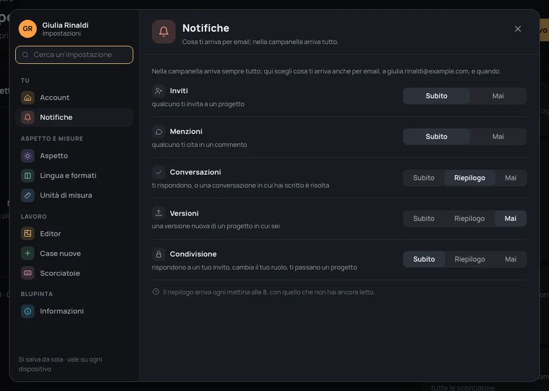
Task: Show the Informazioni section
Action: click(x=74, y=311)
